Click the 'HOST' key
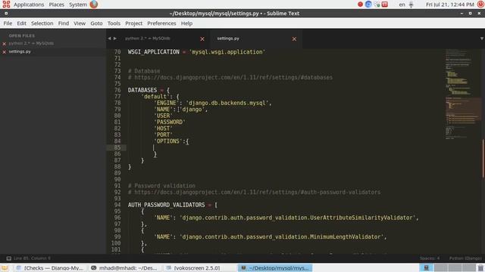Screen dimensions: 485x272 click(163, 128)
